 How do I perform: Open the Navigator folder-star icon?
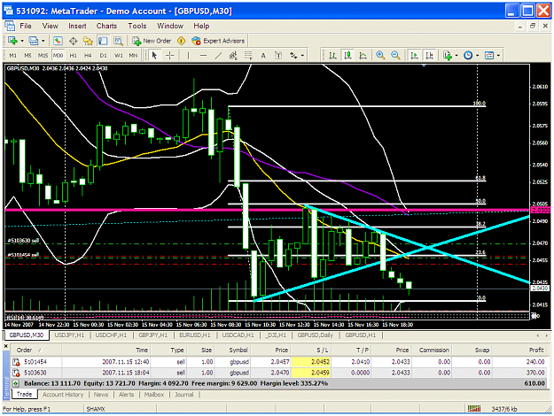tap(88, 41)
